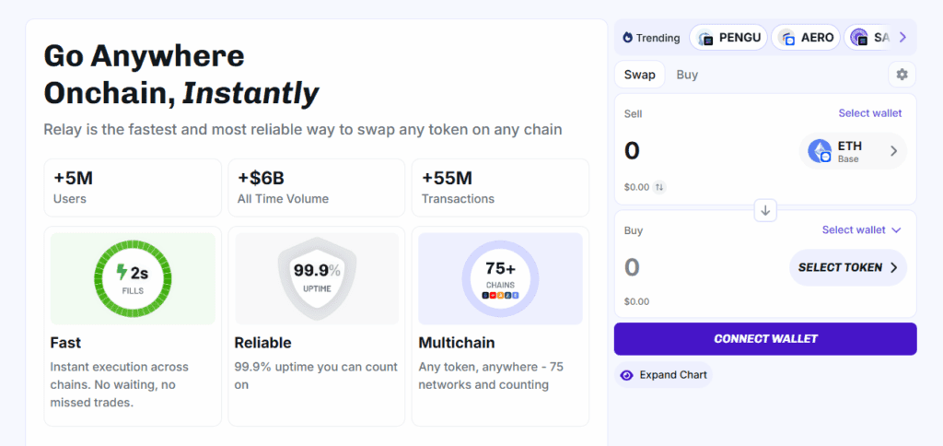The width and height of the screenshot is (943, 446).
Task: Click the swap direction down-arrow icon
Action: click(x=765, y=210)
